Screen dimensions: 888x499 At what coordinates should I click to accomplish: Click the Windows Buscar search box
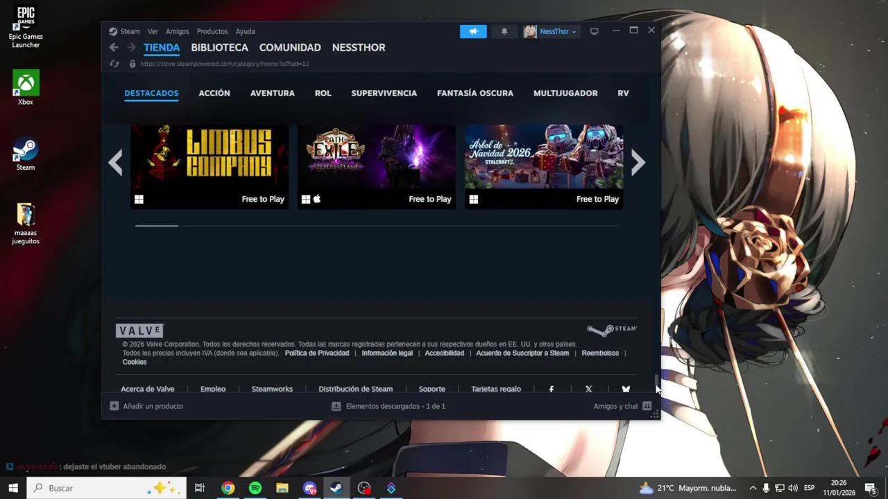[x=107, y=488]
